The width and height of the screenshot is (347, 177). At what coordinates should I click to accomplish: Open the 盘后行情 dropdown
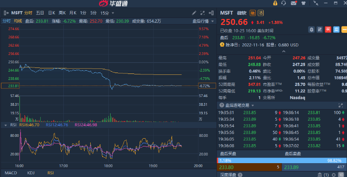pos(203,21)
